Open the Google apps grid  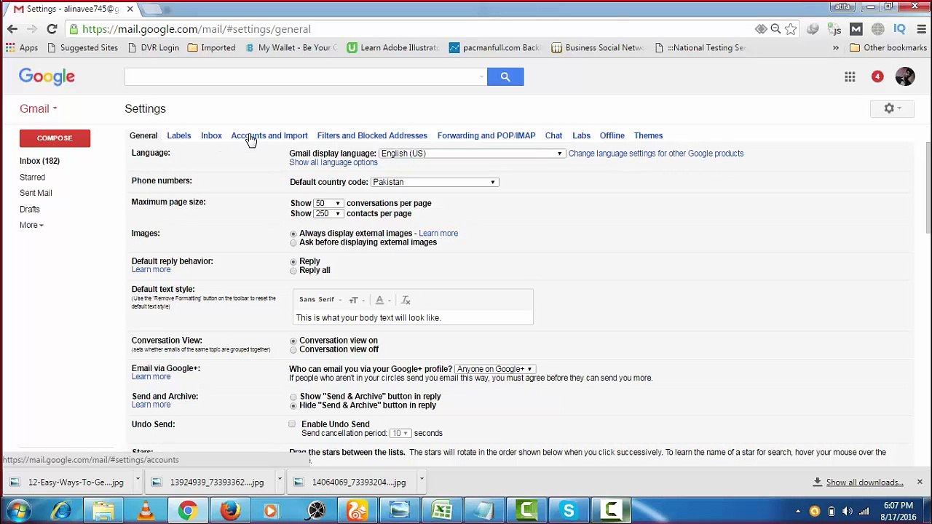point(850,76)
